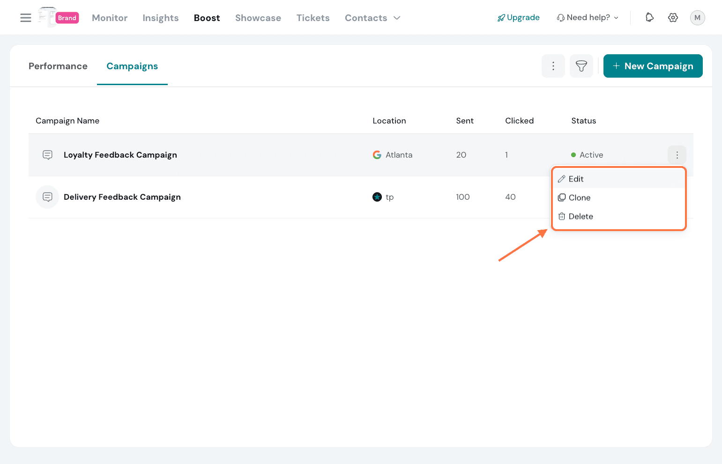Toggle the Loyalty campaign row kebab menu
The image size is (722, 464).
677,155
